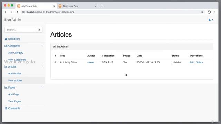The image size is (221, 124).
Task: Open the Chrome profile avatar icon
Action: pos(209,12)
